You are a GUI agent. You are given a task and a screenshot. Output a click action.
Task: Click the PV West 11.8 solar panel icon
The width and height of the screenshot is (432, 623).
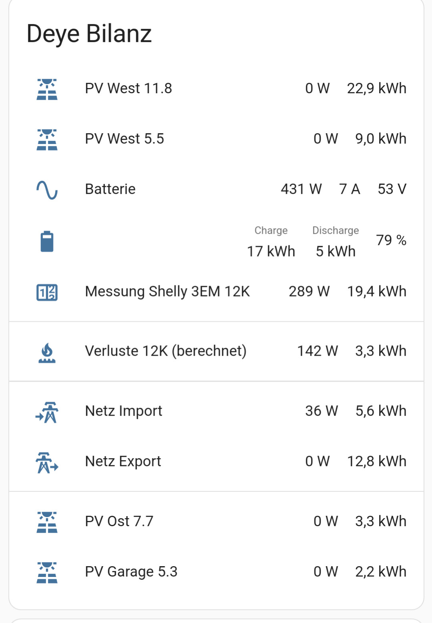tap(47, 89)
